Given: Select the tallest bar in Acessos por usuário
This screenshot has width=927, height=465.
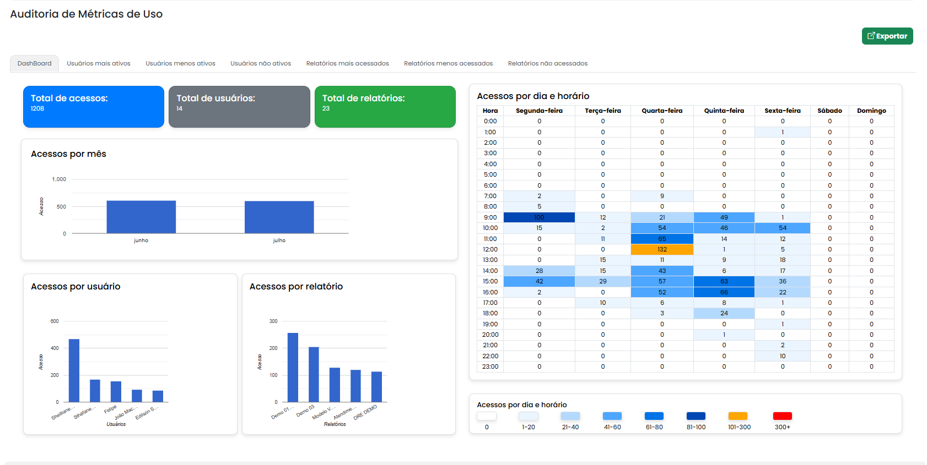Looking at the screenshot, I should pyautogui.click(x=74, y=370).
